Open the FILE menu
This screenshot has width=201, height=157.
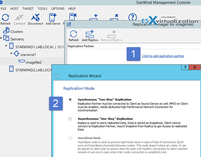[3, 8]
